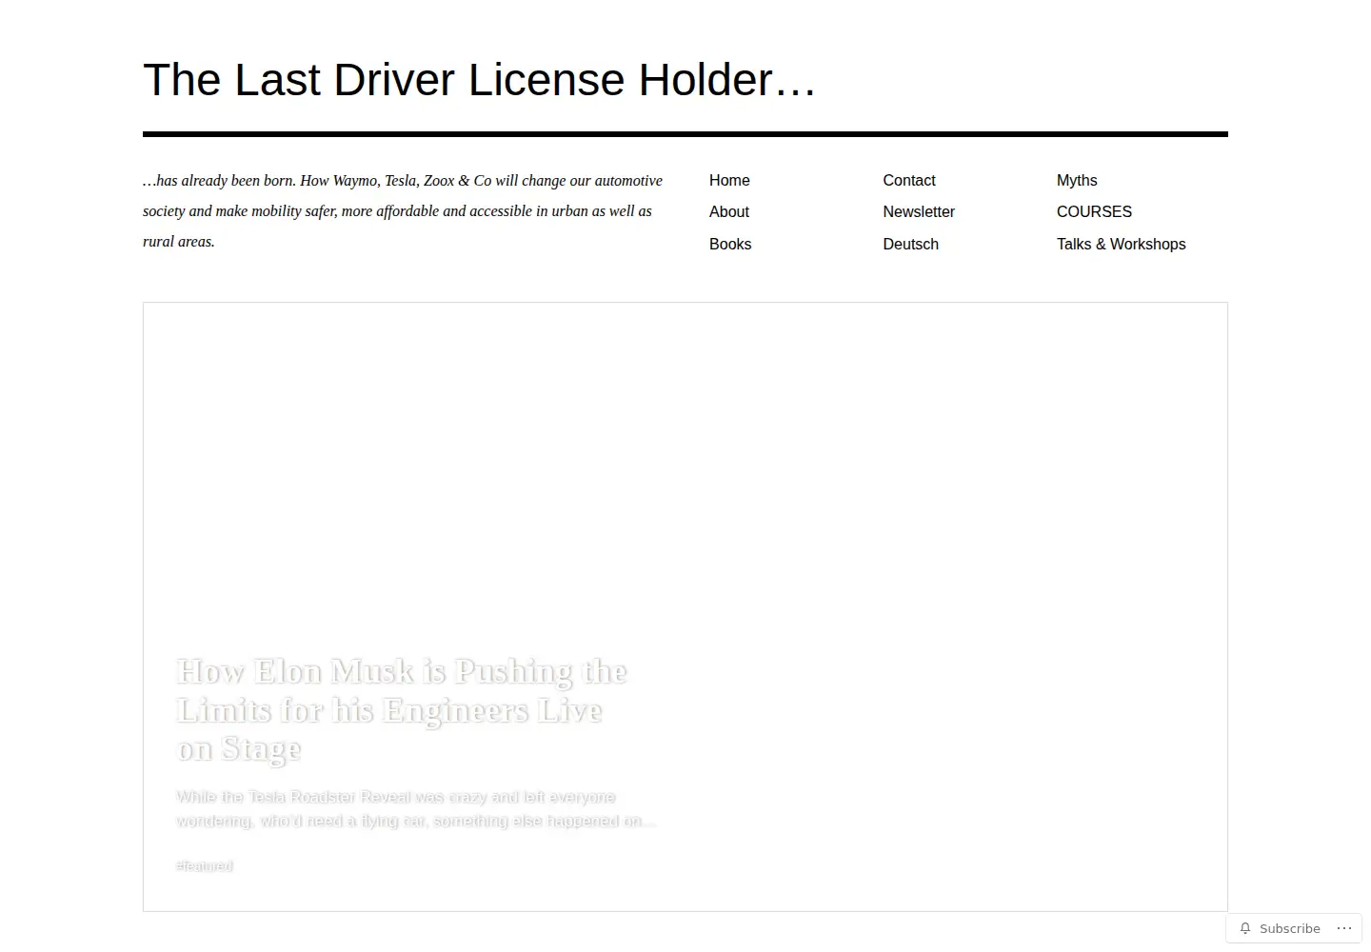Open the site title The Last Driver License Holder

click(x=479, y=80)
